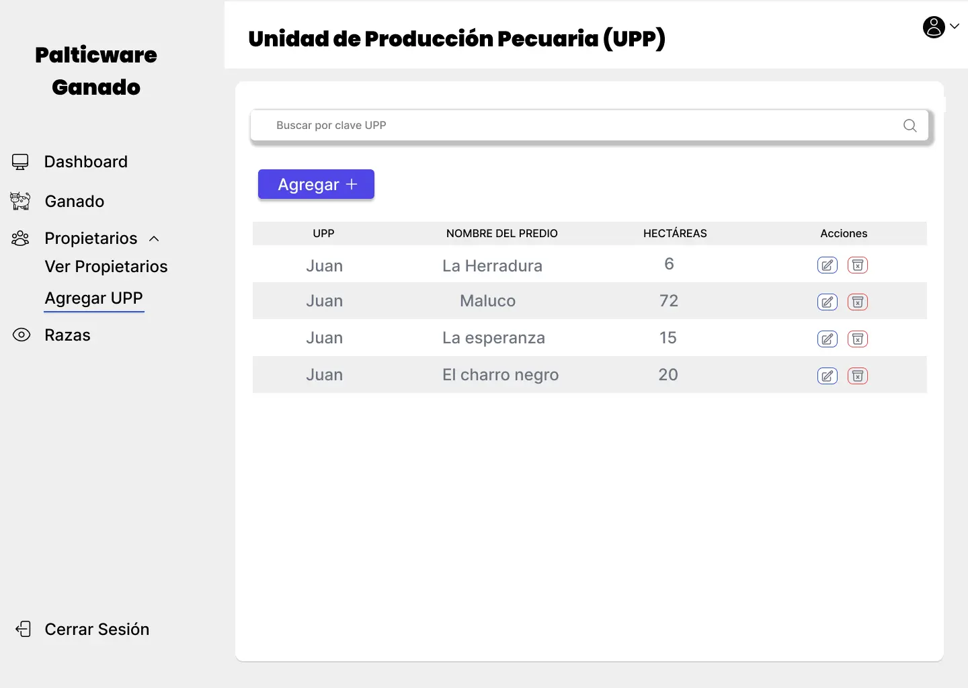Select Ver Propietarios in the sidebar
968x688 pixels.
click(x=106, y=267)
